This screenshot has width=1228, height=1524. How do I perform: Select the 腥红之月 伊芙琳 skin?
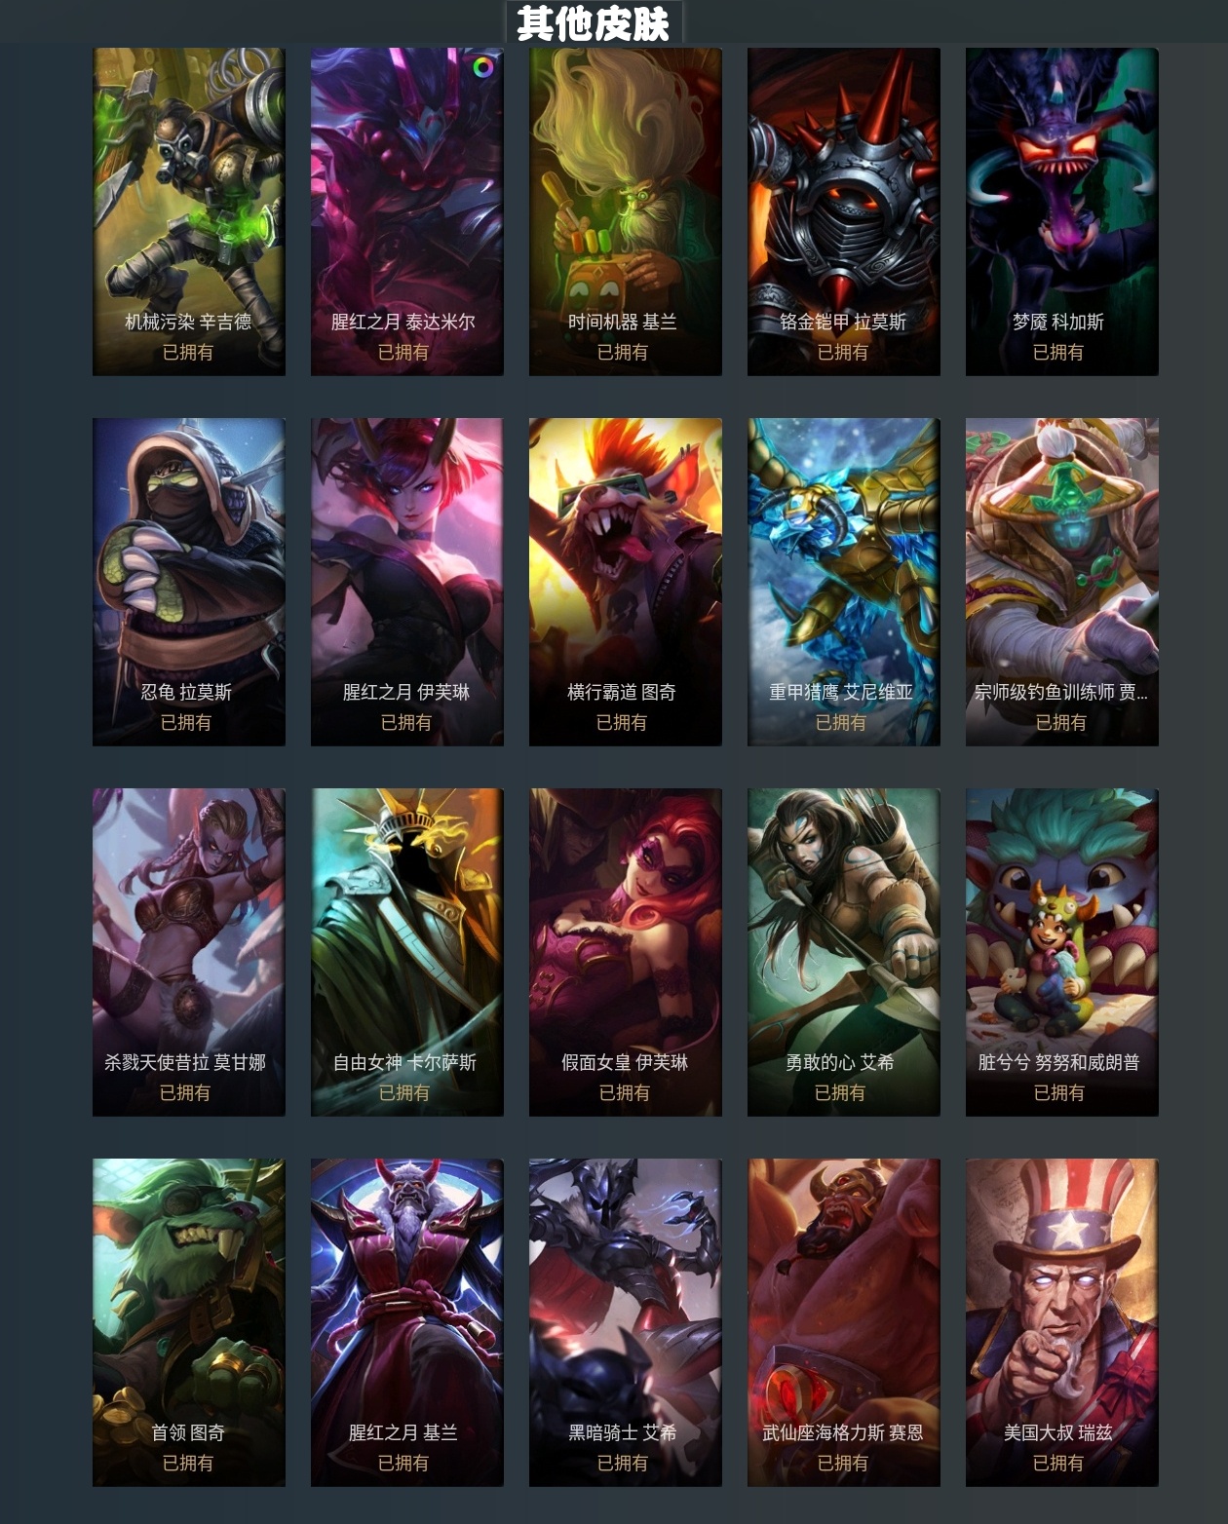407,582
